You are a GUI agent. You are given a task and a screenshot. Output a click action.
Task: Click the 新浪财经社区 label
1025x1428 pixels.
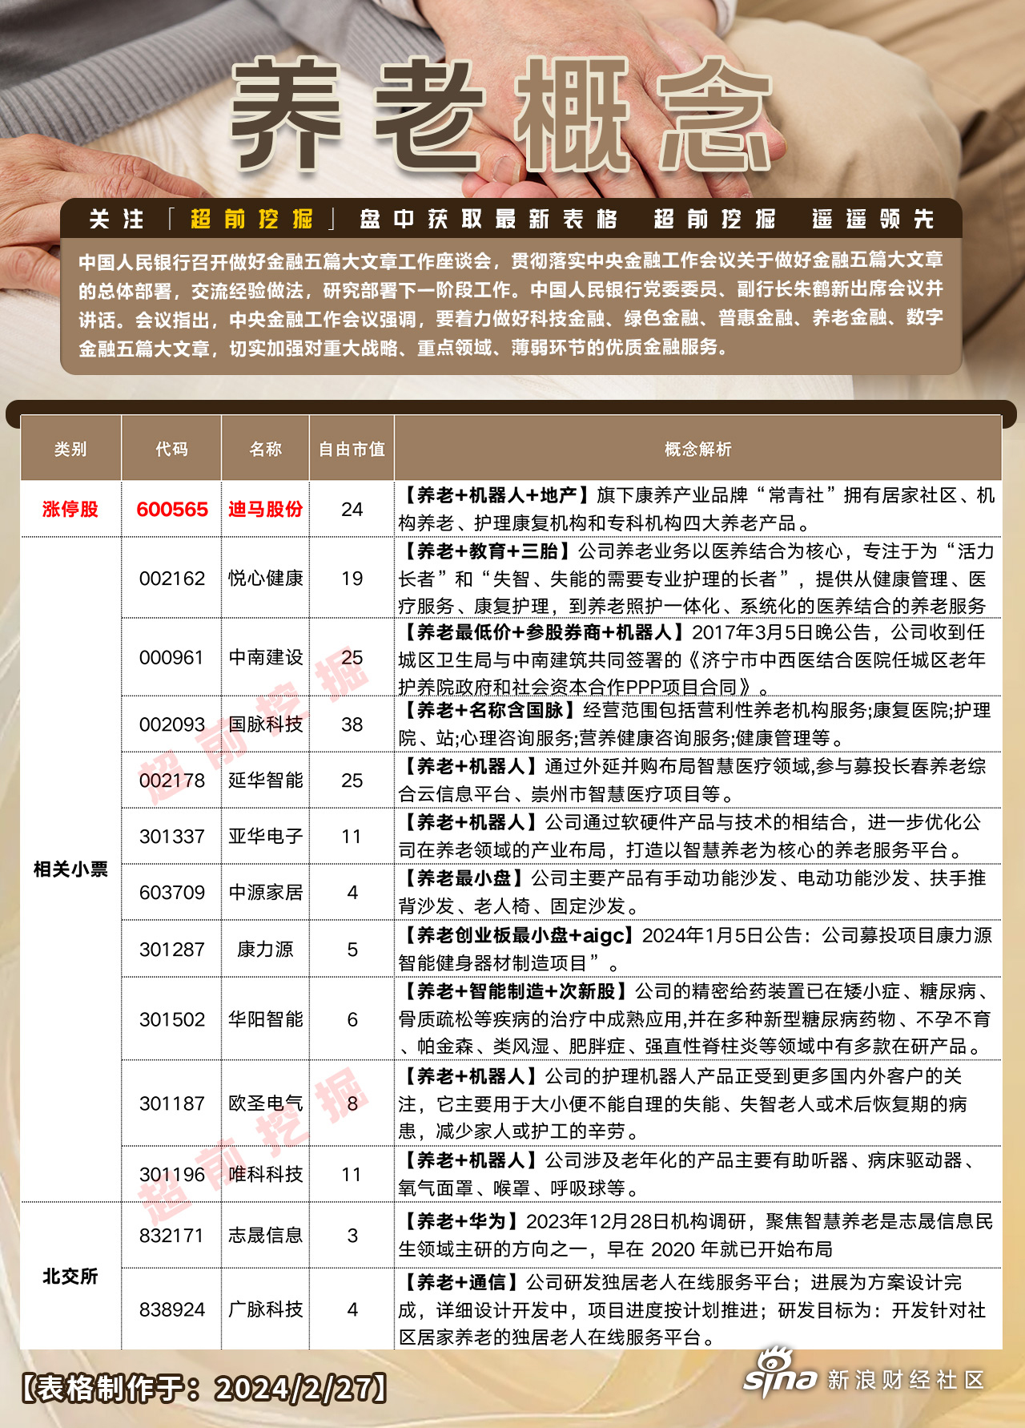tap(906, 1380)
